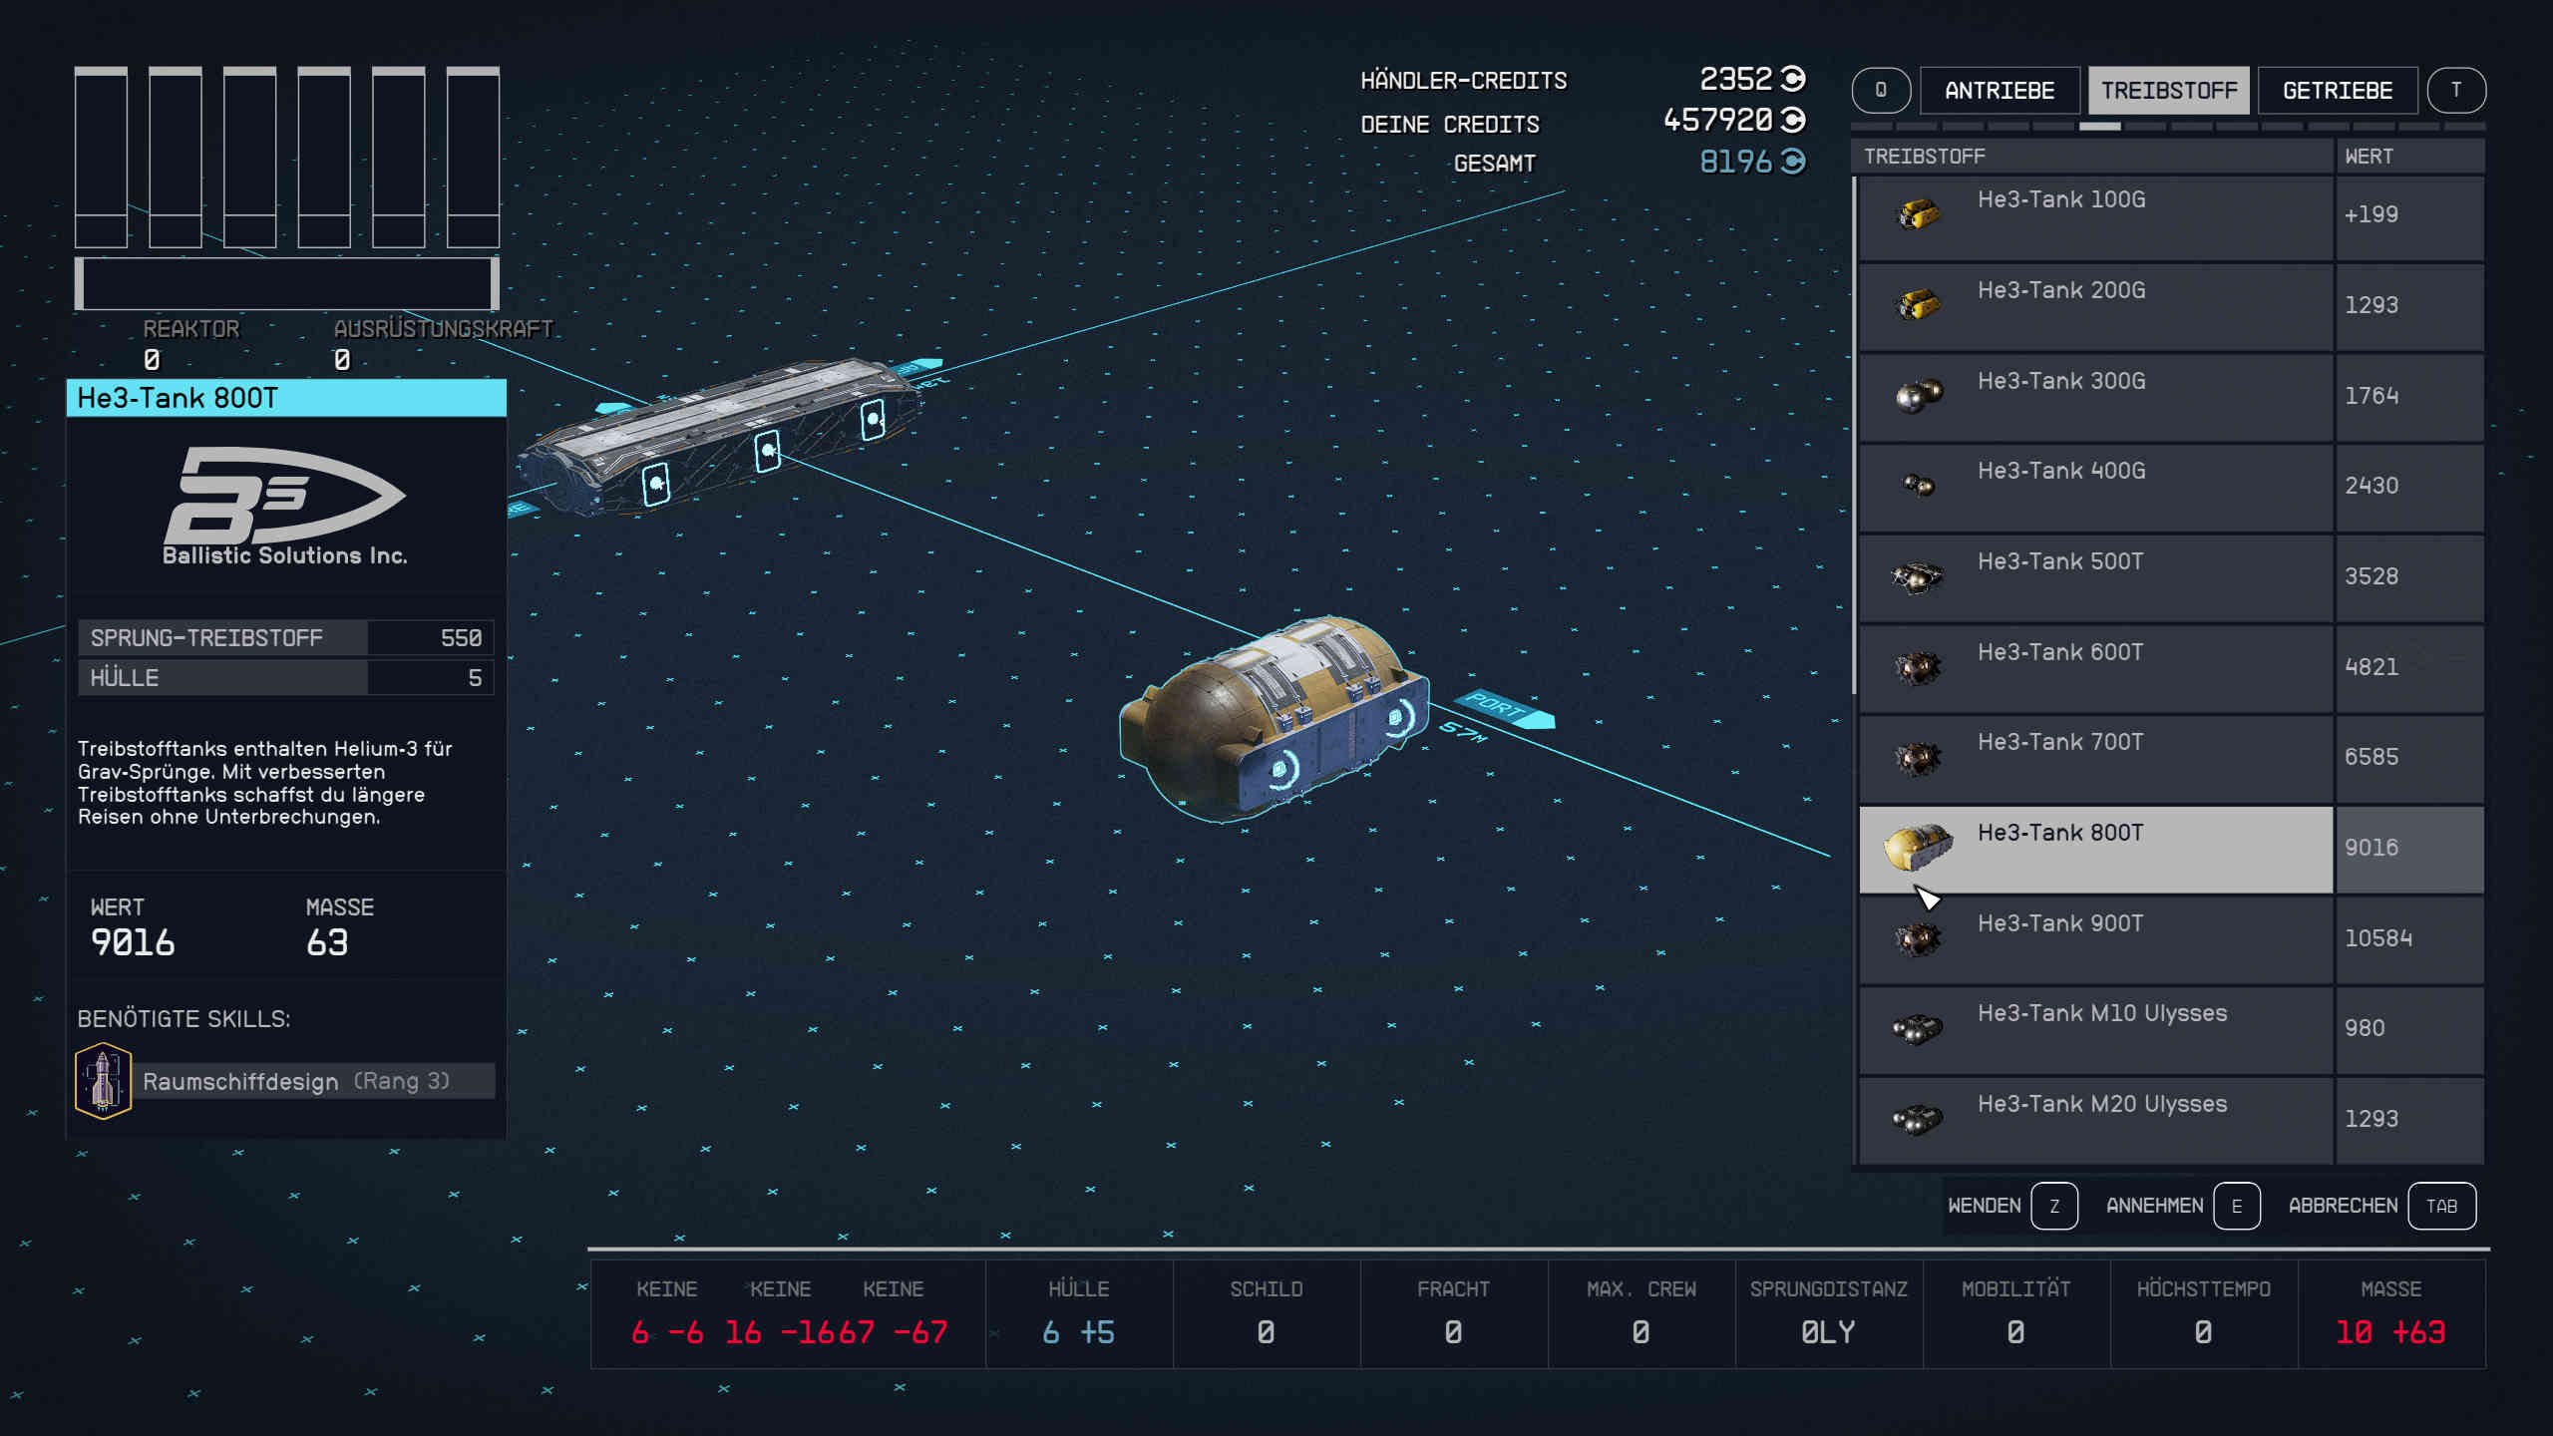Select the He3-Tank 600T list row
This screenshot has width=2553, height=1436.
[2094, 666]
